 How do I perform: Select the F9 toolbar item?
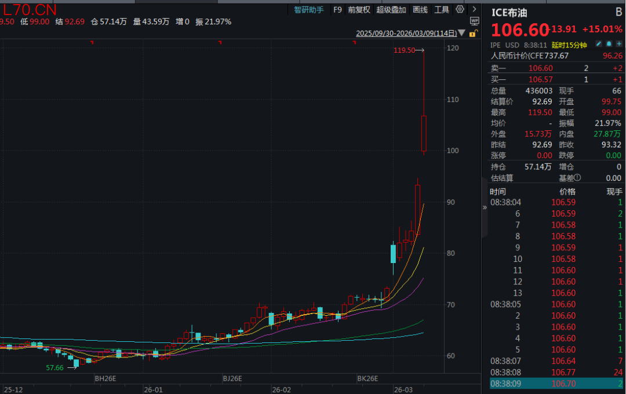pyautogui.click(x=338, y=10)
